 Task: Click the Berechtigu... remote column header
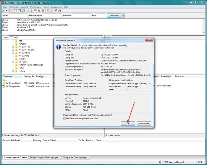point(167,77)
